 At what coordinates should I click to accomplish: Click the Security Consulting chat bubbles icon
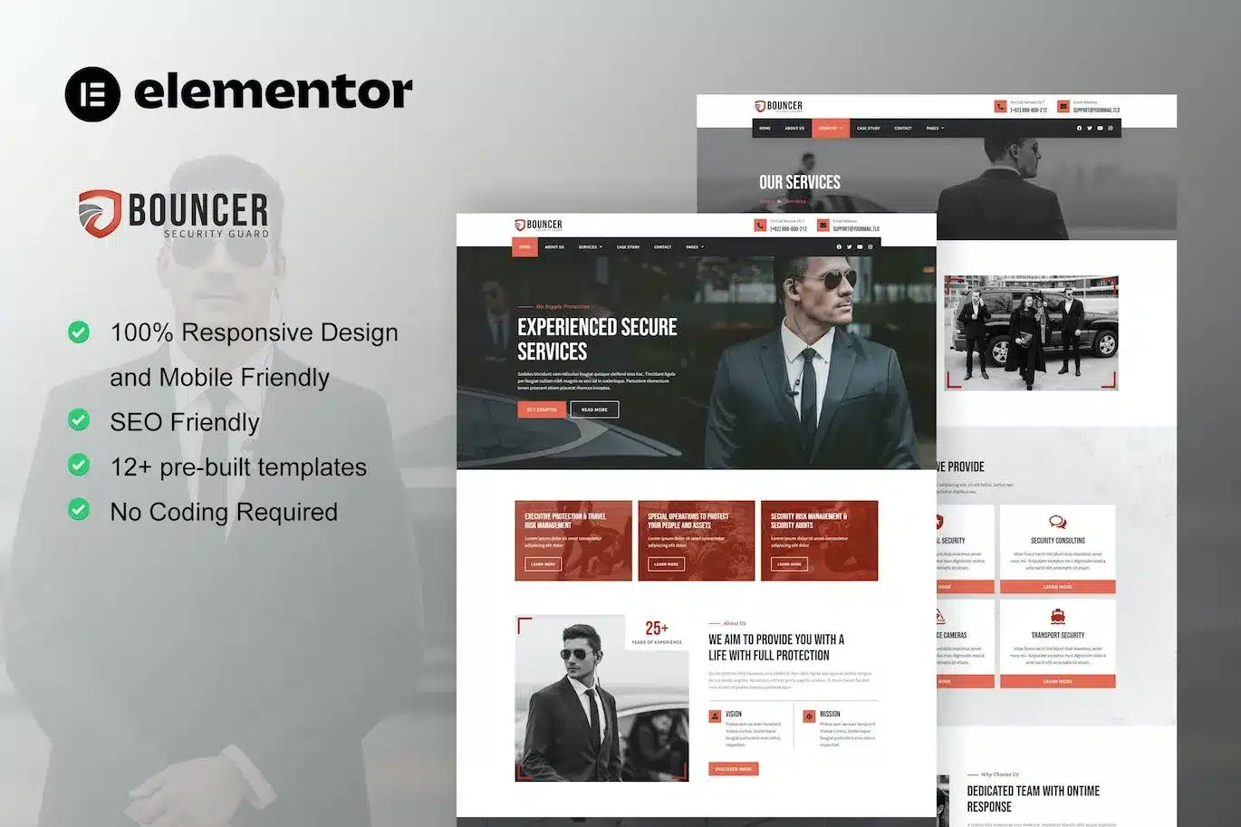[x=1057, y=523]
